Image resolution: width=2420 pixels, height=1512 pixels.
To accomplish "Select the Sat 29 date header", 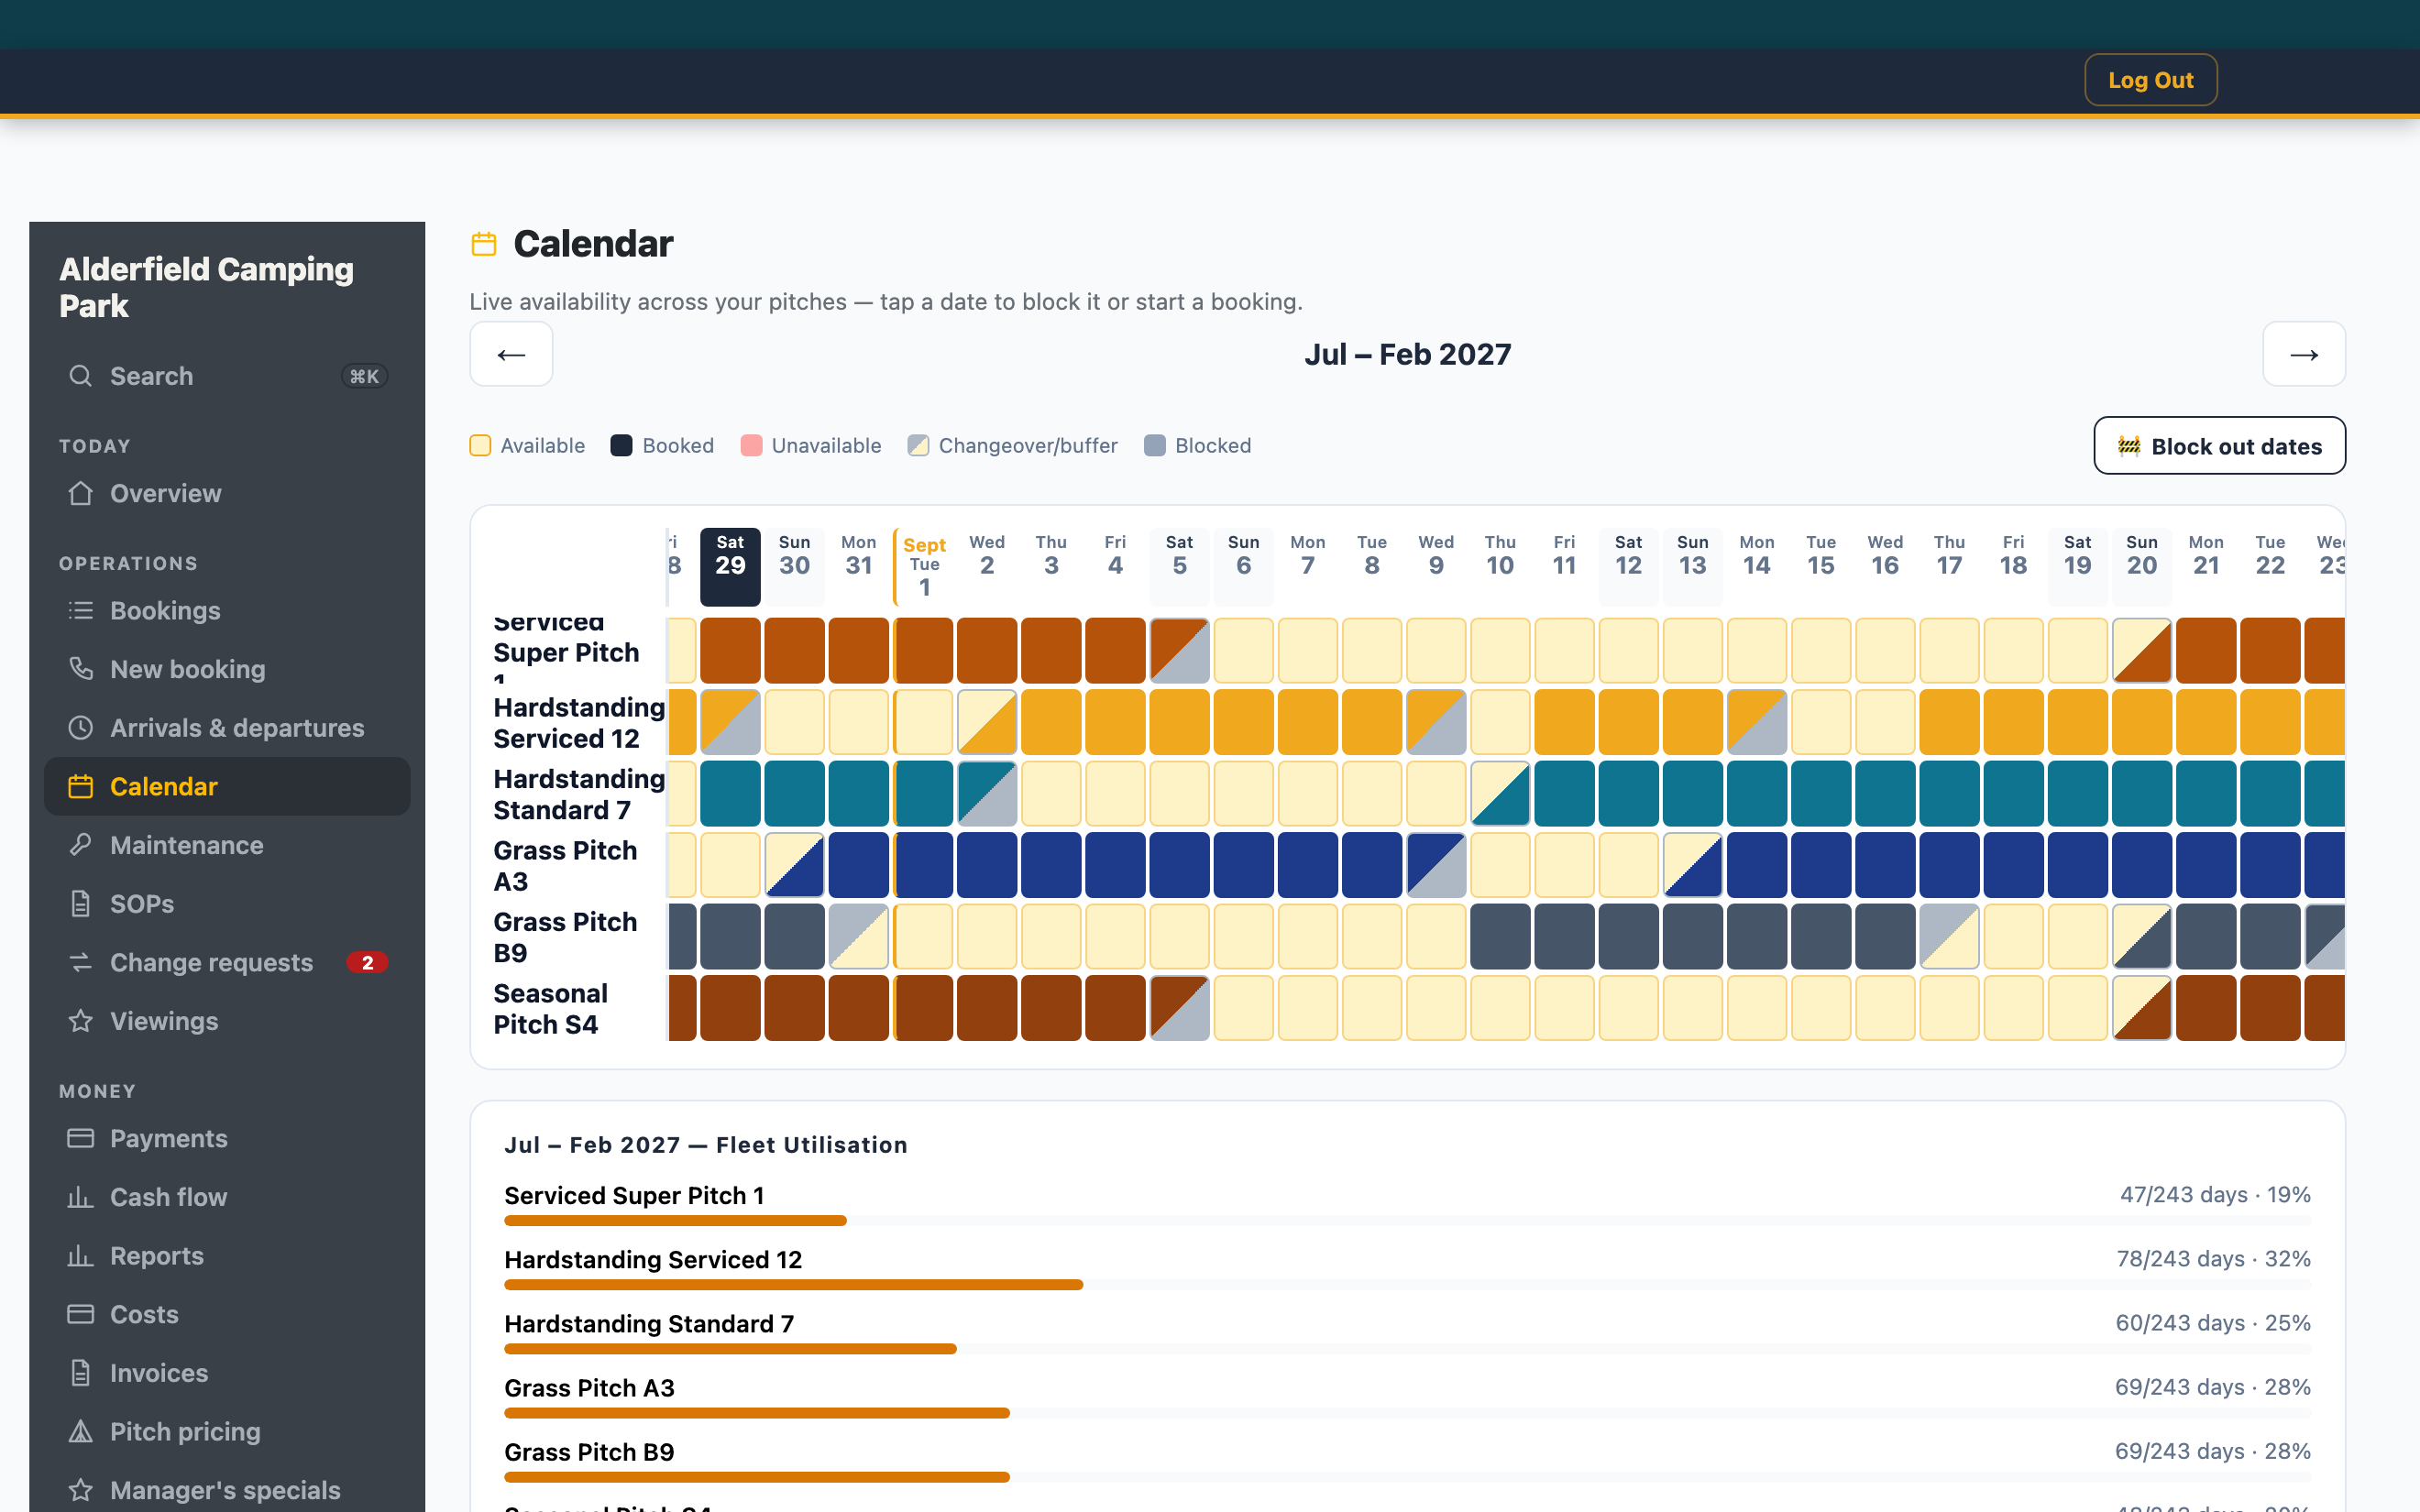I will coord(730,566).
